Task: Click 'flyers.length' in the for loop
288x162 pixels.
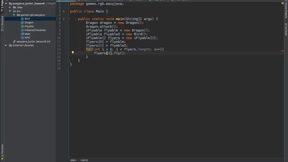Action: tap(137, 49)
